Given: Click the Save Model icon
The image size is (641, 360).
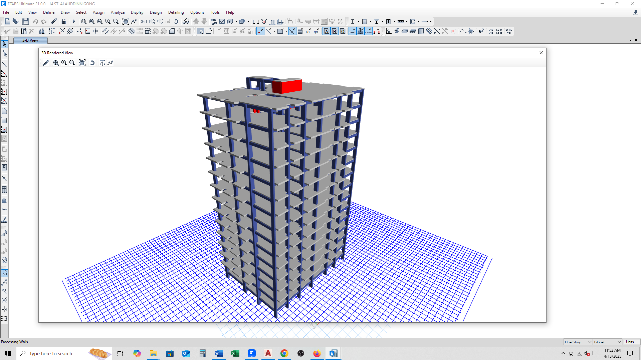Looking at the screenshot, I should point(26,21).
